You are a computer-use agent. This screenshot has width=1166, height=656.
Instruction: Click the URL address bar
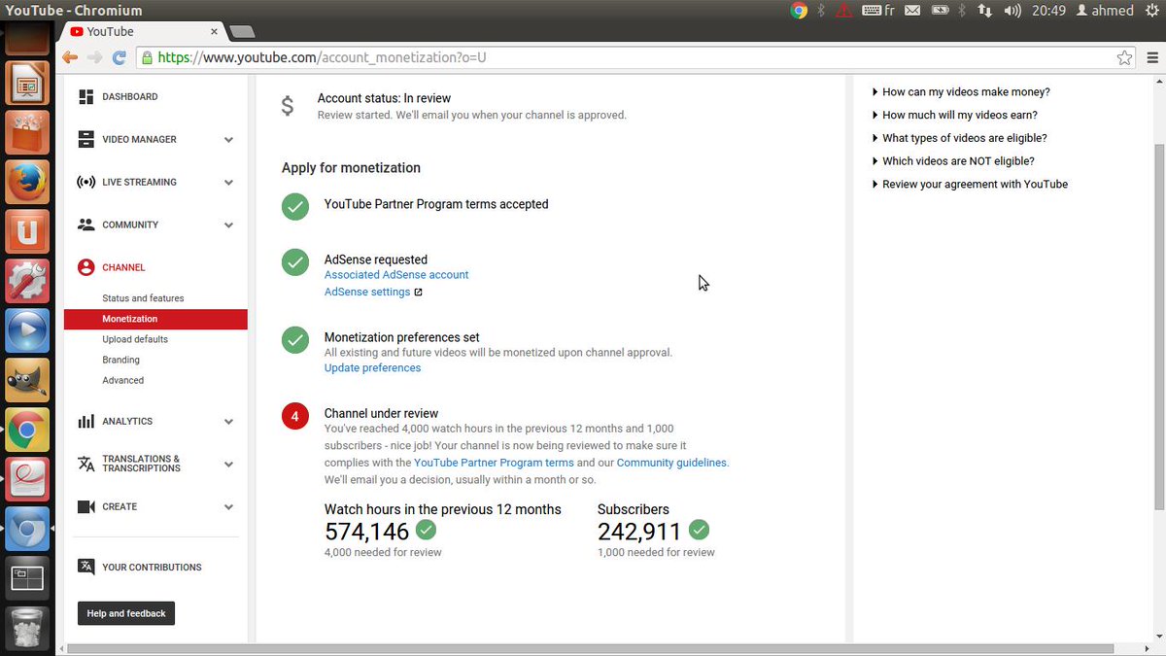pyautogui.click(x=636, y=58)
